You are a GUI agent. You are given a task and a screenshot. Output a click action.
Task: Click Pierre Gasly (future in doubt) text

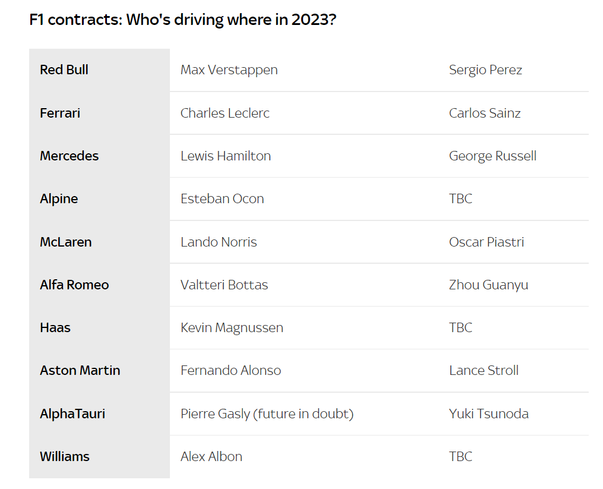(x=267, y=414)
